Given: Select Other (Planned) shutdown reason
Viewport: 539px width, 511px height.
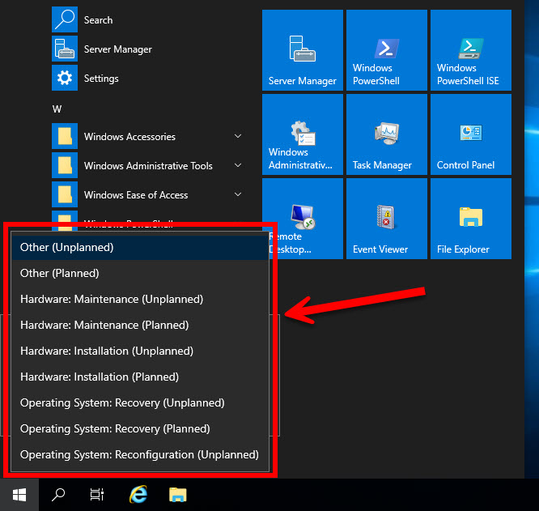Looking at the screenshot, I should 140,273.
